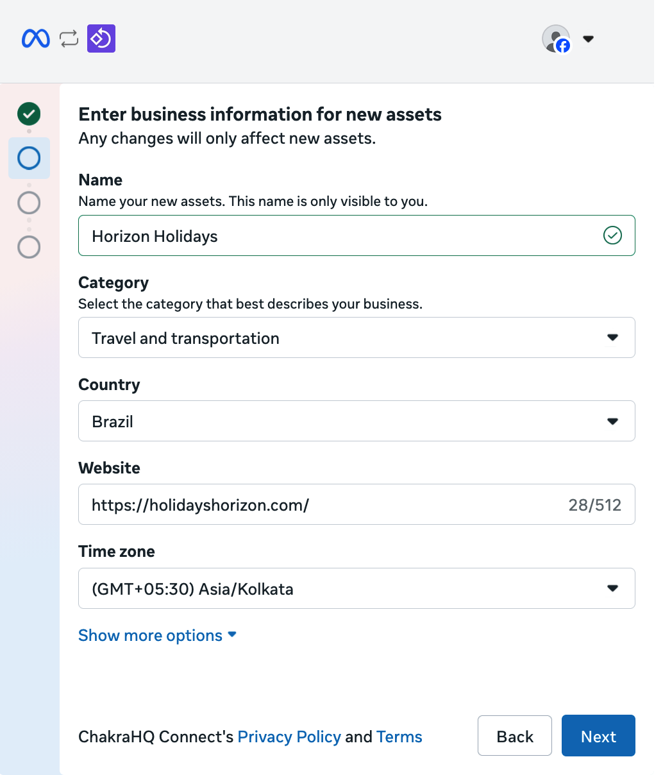663x775 pixels.
Task: Click the sync arrows icon in header
Action: point(69,39)
